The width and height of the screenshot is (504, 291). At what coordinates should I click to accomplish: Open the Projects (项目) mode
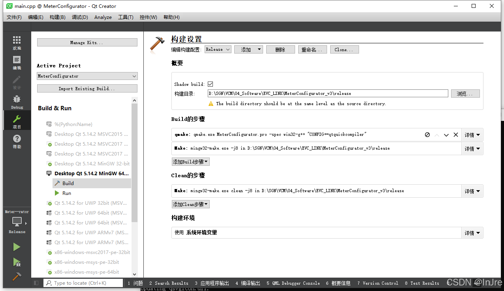tap(17, 122)
